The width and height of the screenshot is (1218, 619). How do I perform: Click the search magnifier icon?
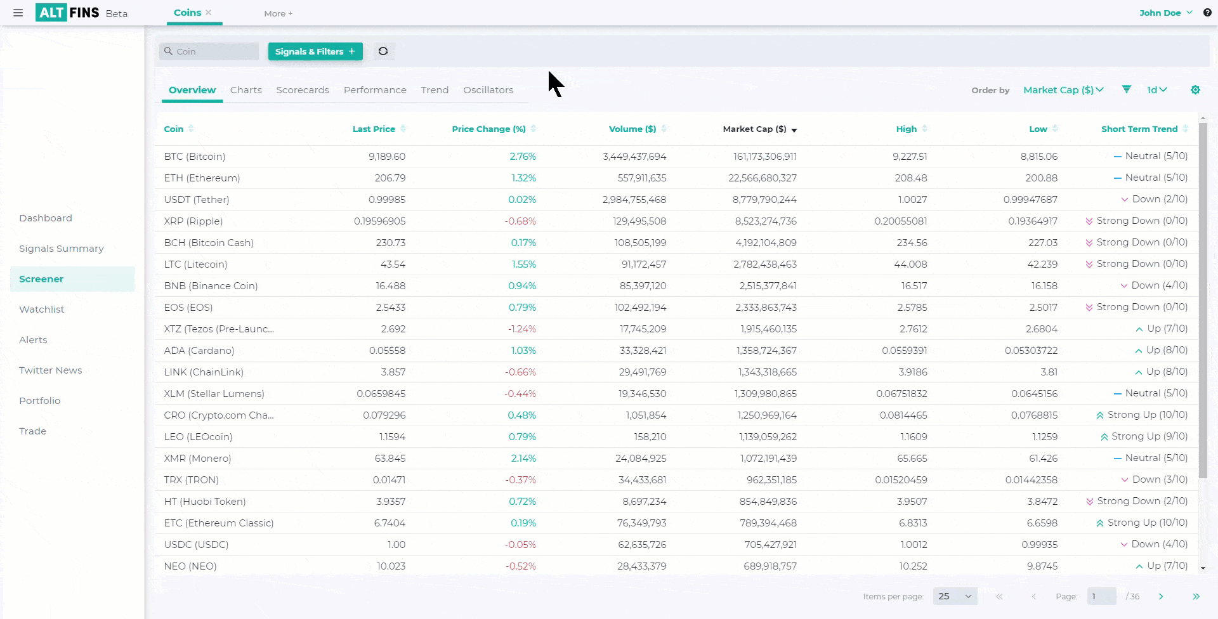coord(168,51)
